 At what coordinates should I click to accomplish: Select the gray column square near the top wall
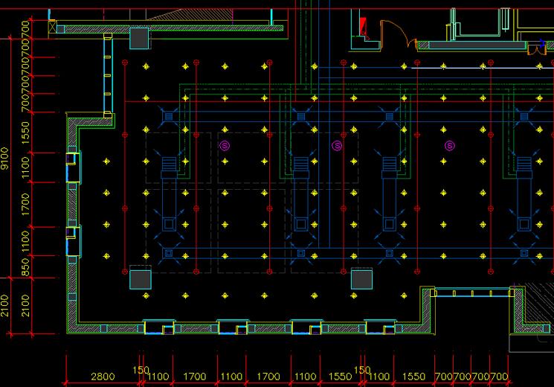140,38
